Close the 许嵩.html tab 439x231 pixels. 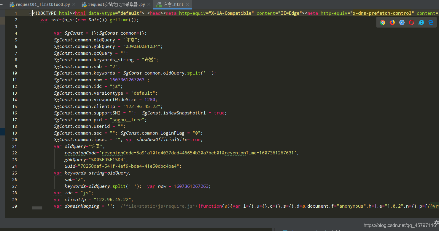(x=187, y=4)
